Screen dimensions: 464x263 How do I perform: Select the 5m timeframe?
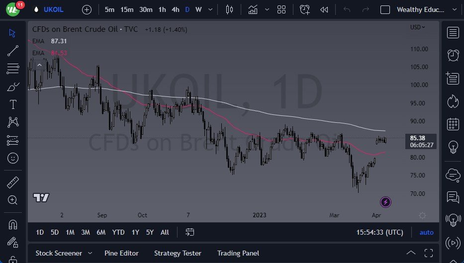click(x=109, y=9)
